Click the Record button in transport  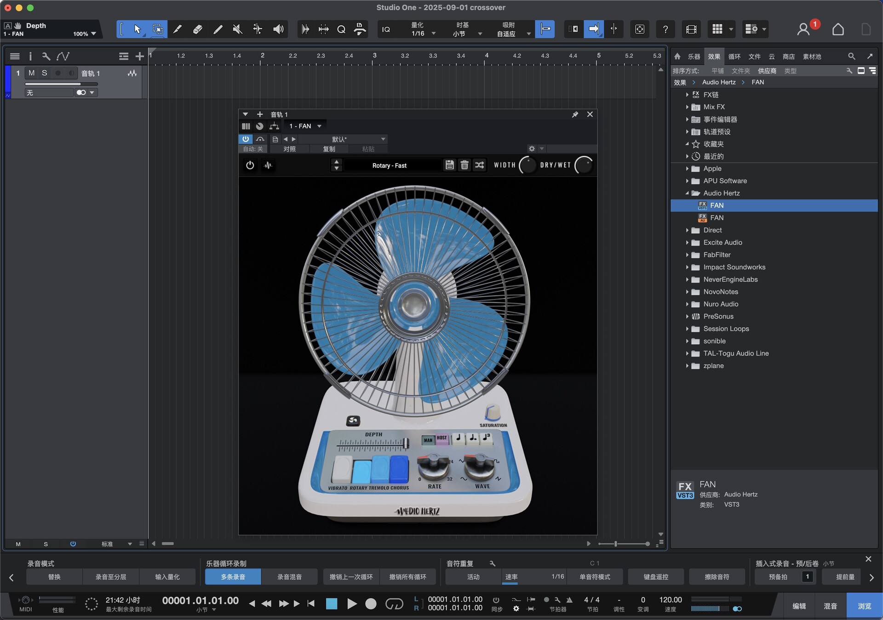tap(371, 603)
